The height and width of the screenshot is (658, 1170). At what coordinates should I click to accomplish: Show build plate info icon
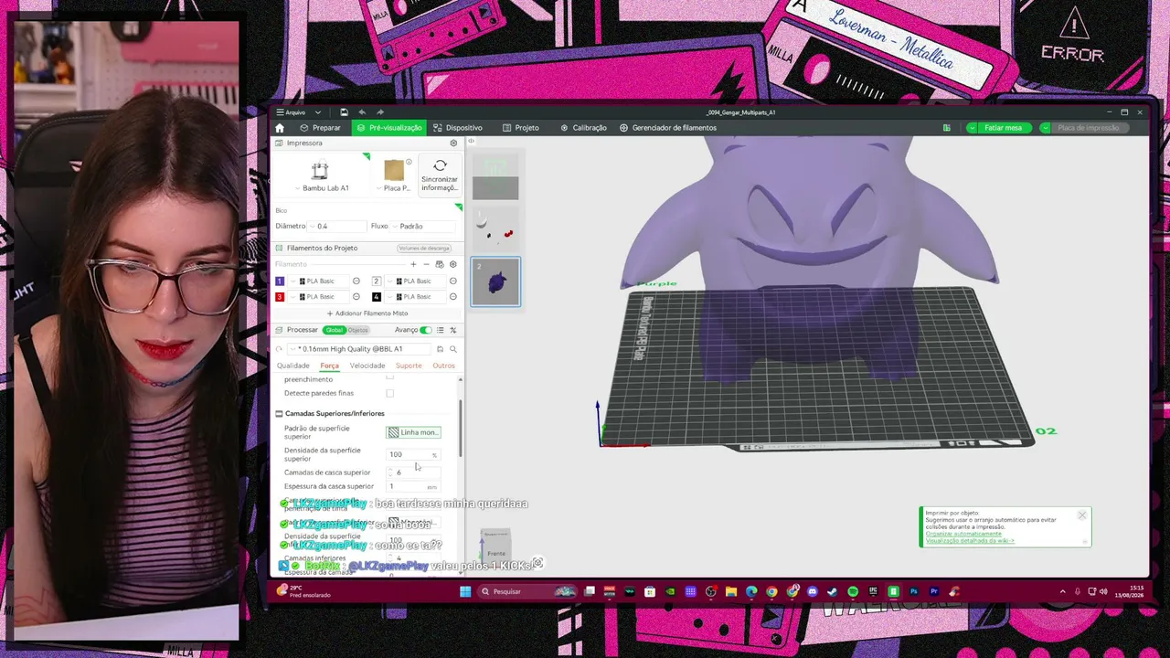[409, 162]
